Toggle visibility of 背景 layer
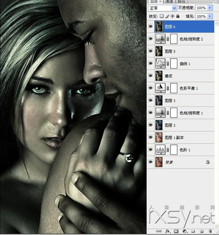The height and width of the screenshot is (235, 219). [151, 162]
